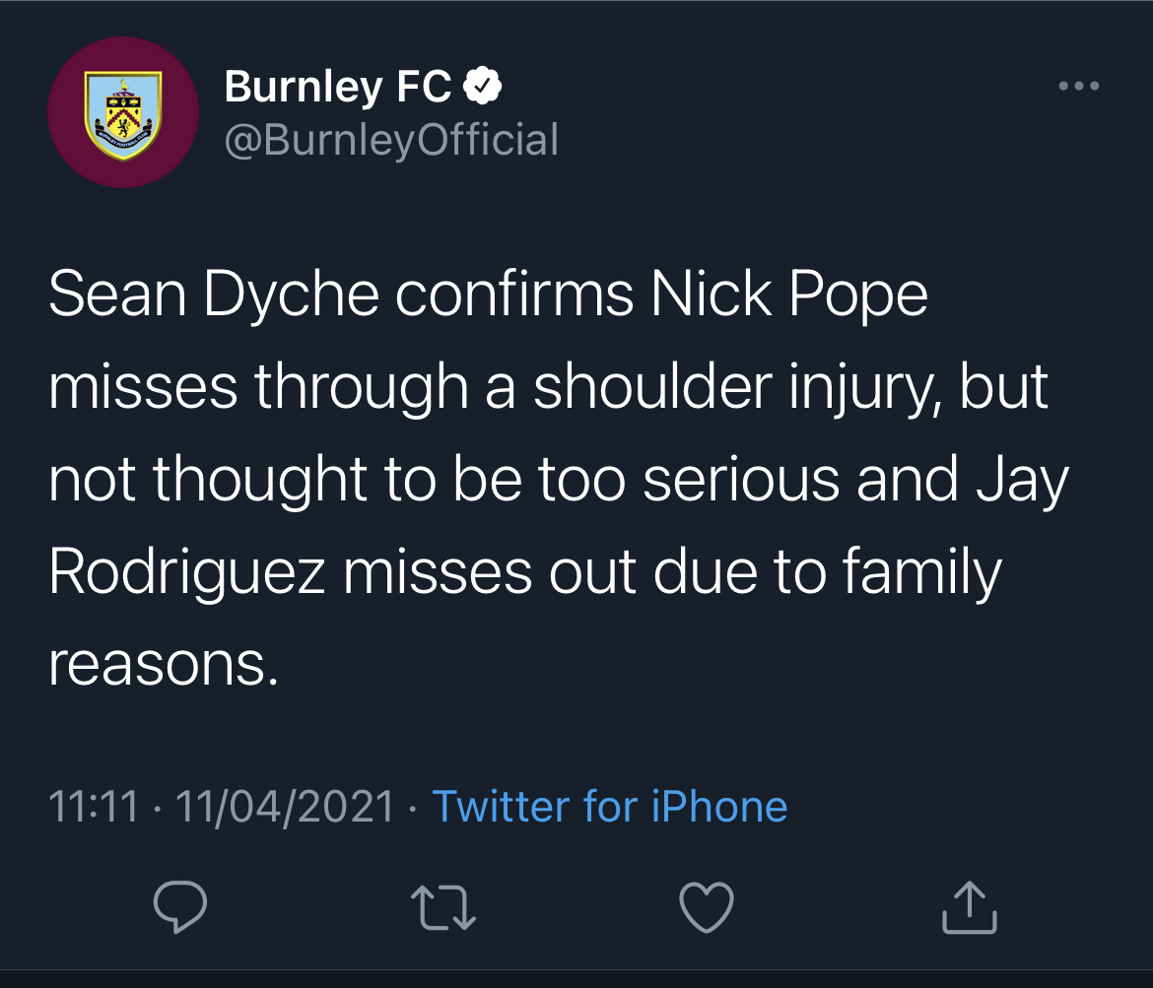Image resolution: width=1153 pixels, height=988 pixels.
Task: Select the 11/04/2021 date text
Action: point(284,807)
